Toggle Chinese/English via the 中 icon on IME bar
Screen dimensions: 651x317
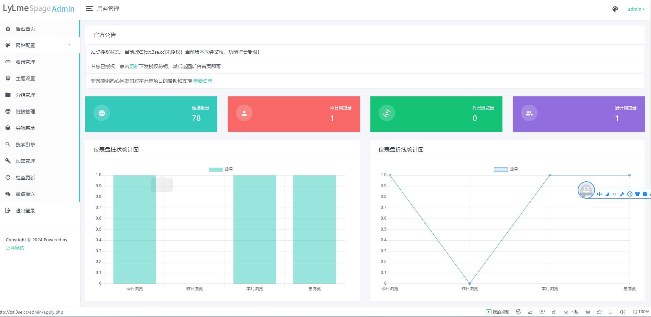tap(599, 194)
